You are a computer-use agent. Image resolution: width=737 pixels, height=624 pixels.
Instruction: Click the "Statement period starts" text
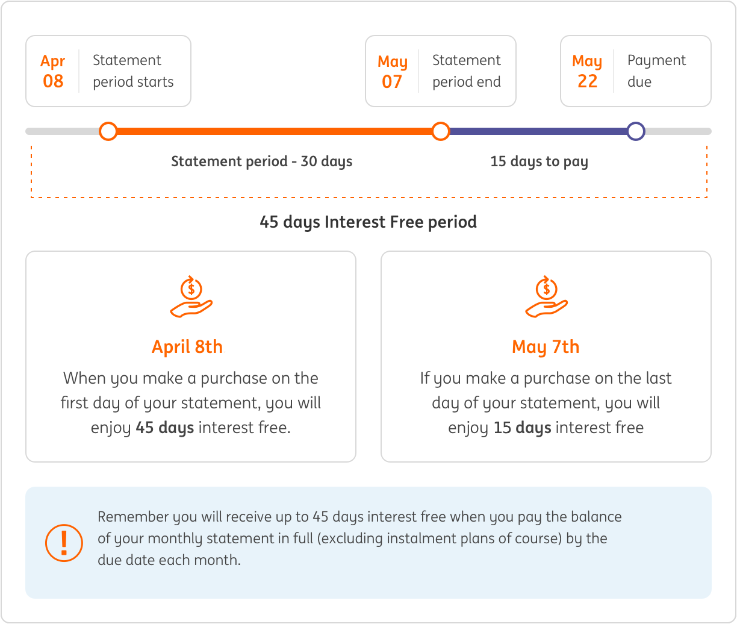pyautogui.click(x=133, y=71)
